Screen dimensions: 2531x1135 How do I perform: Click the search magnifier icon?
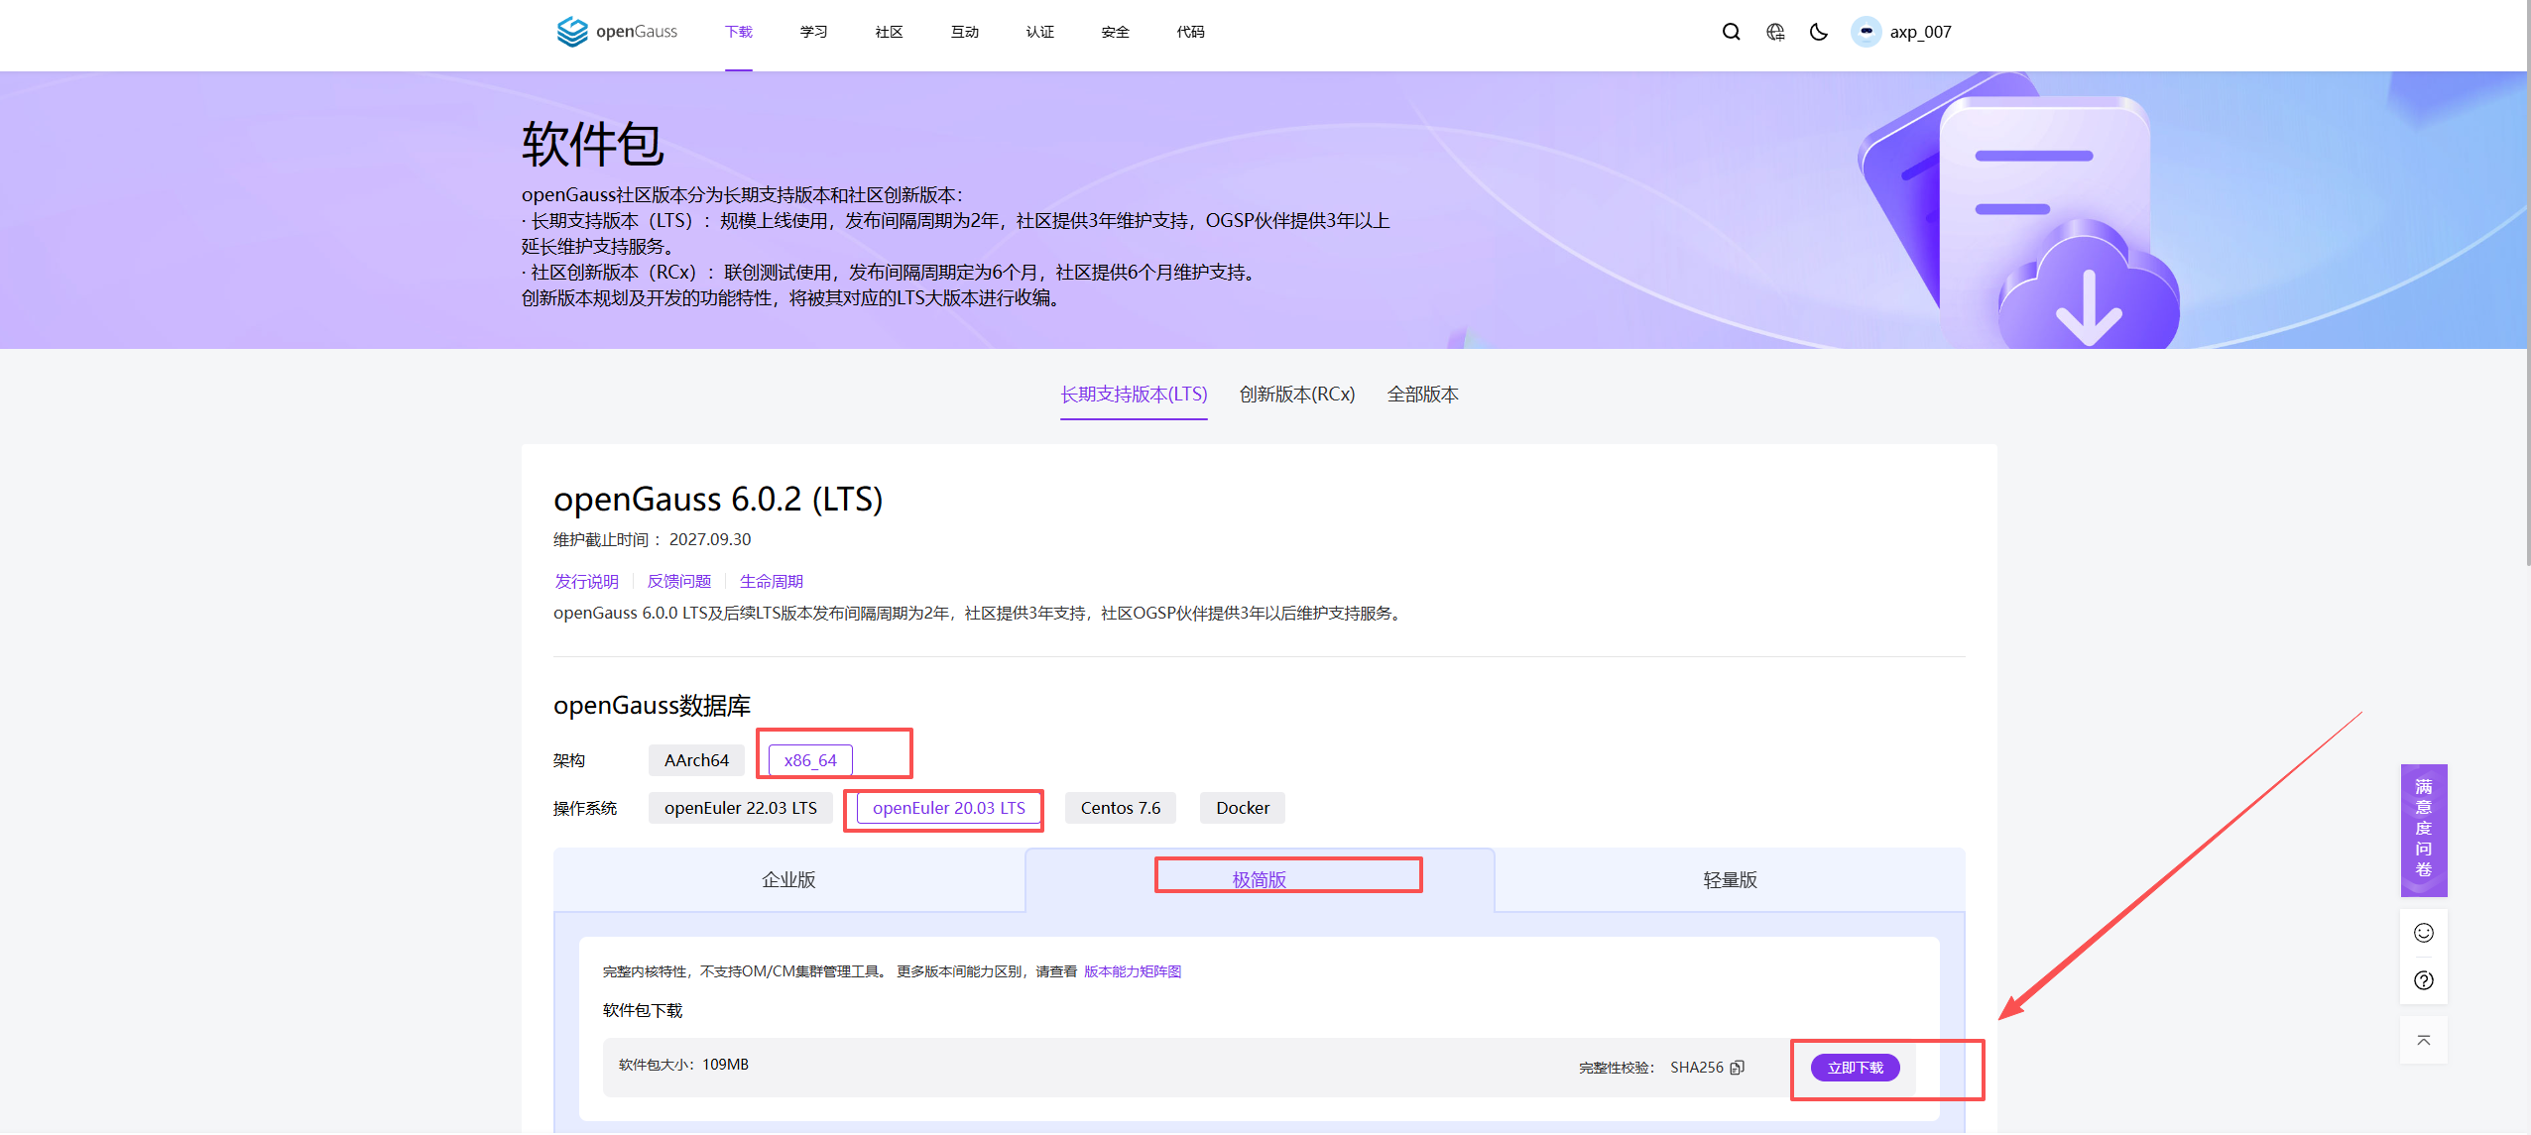coord(1731,32)
